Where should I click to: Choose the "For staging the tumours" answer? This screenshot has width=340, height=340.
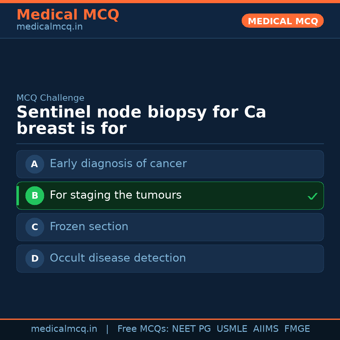click(116, 195)
